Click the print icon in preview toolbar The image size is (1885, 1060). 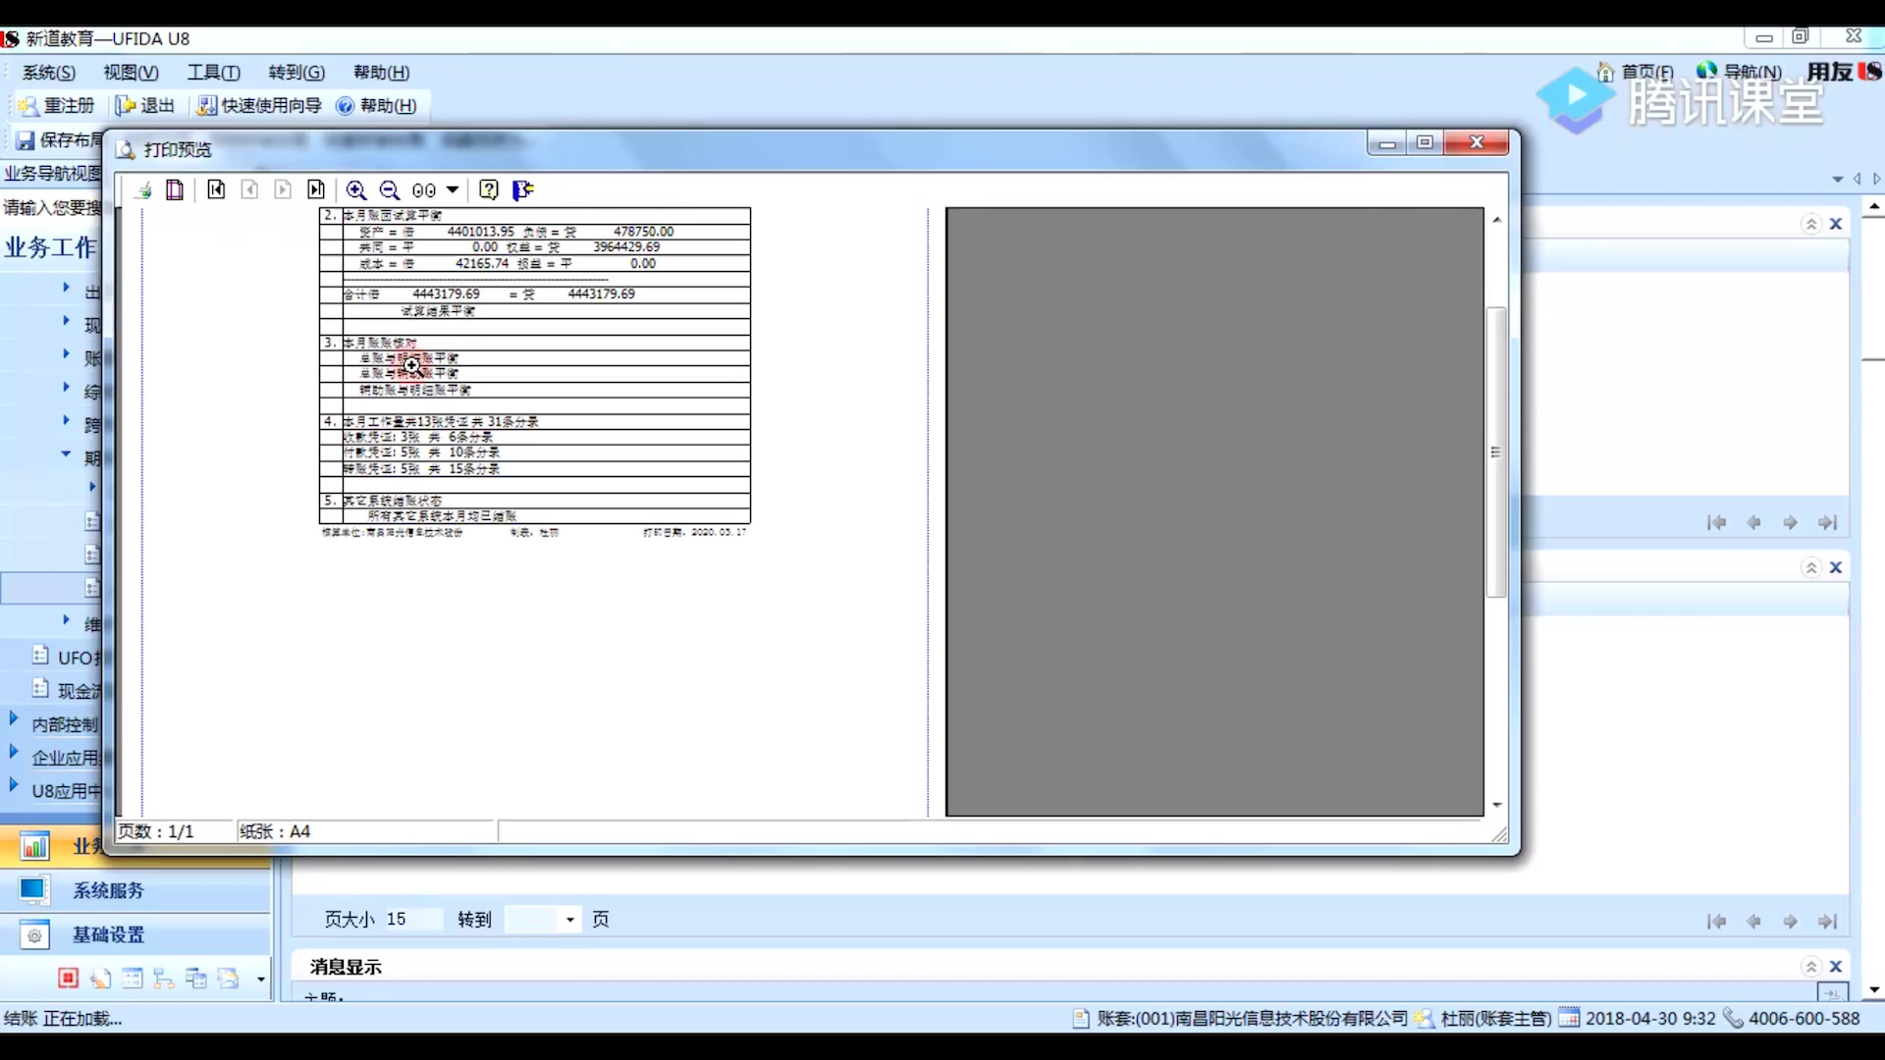143,190
